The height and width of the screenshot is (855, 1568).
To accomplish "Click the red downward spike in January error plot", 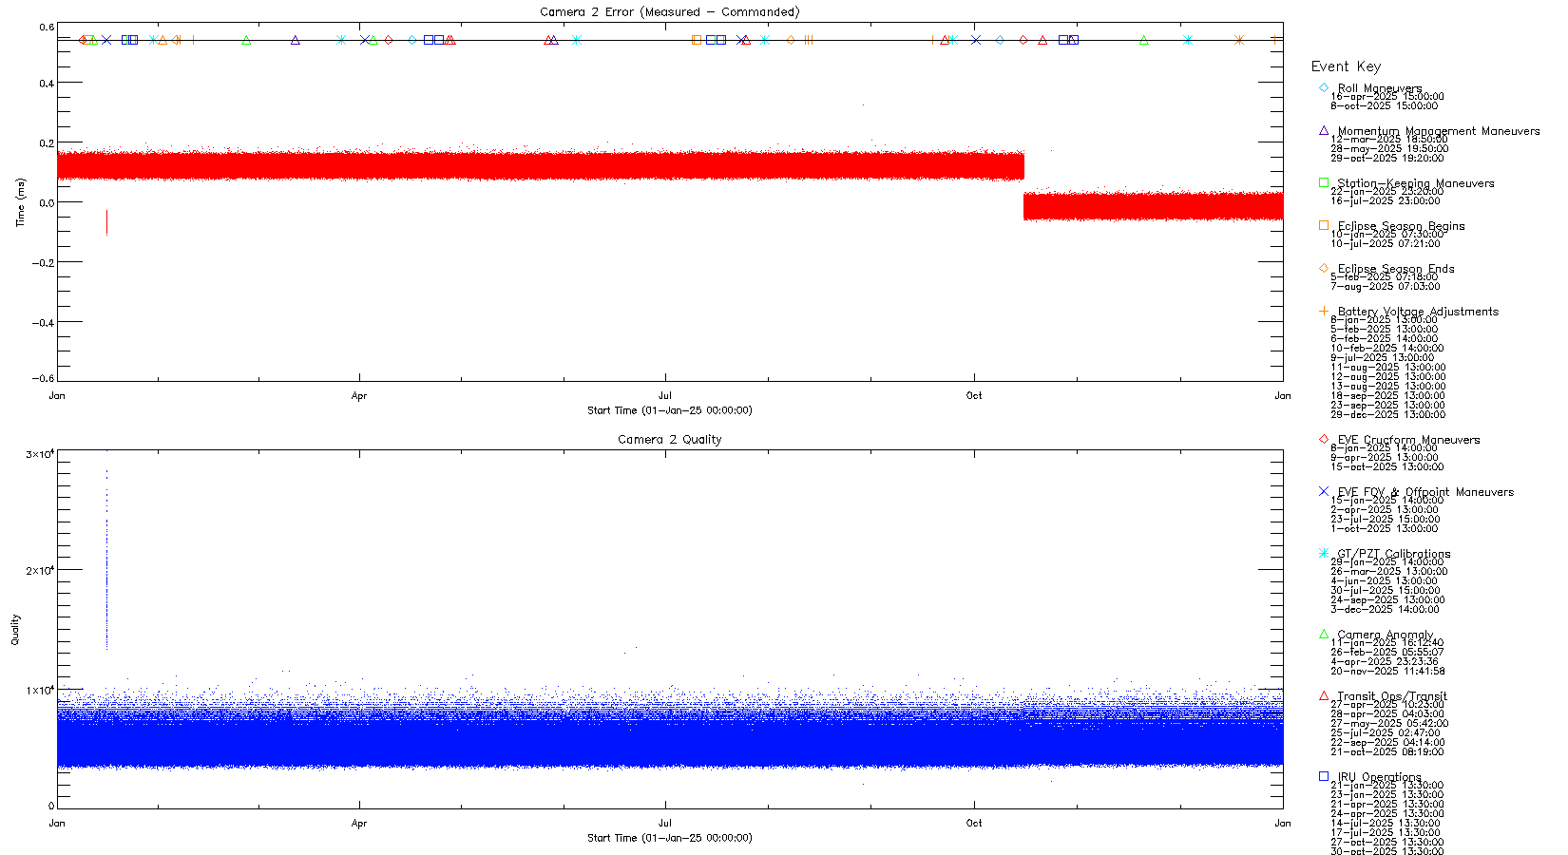I will 106,221.
